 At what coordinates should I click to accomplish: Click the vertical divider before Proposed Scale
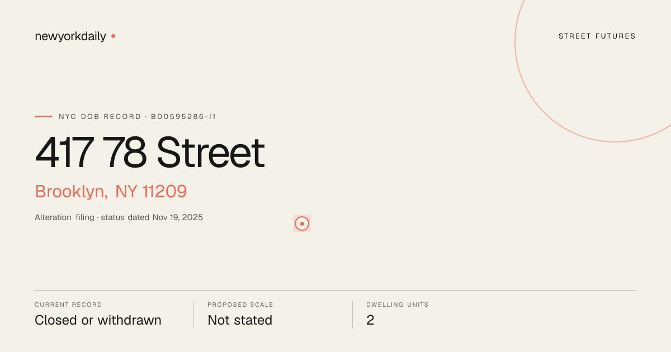(193, 315)
